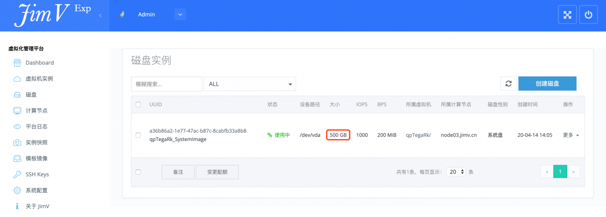The height and width of the screenshot is (217, 606).
Task: Go to next page with » button
Action: [573, 172]
